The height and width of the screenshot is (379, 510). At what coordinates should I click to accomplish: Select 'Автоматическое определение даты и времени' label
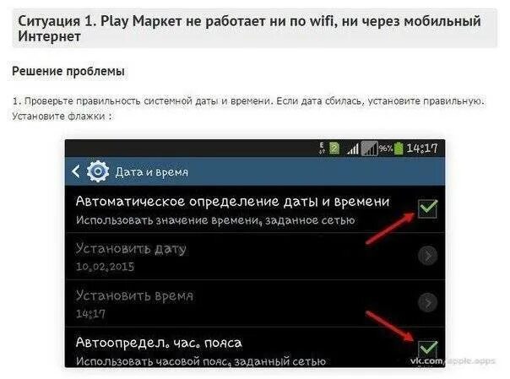pyautogui.click(x=232, y=202)
